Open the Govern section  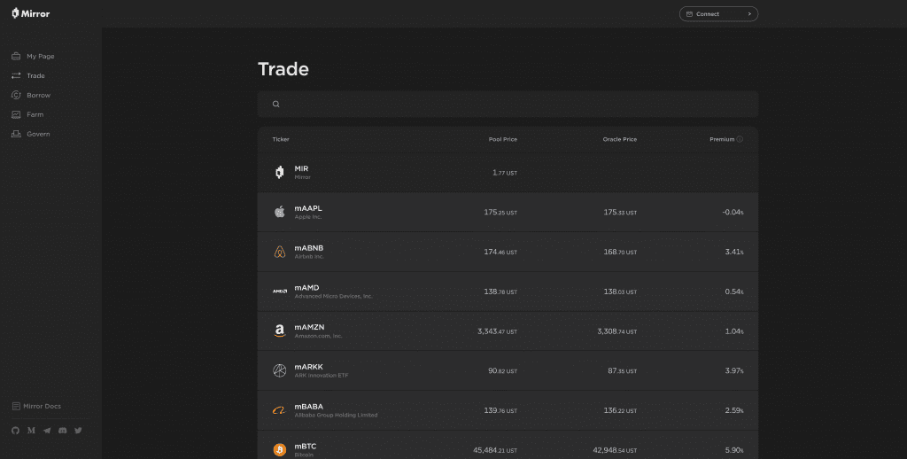coord(31,134)
